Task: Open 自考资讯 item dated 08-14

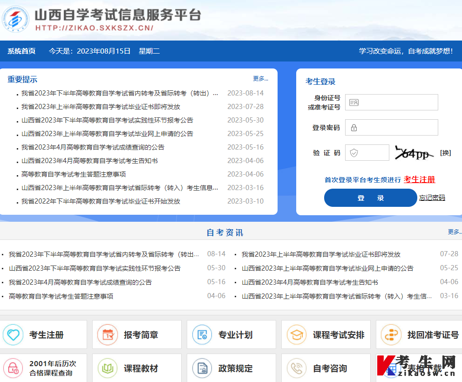Action: tap(104, 254)
